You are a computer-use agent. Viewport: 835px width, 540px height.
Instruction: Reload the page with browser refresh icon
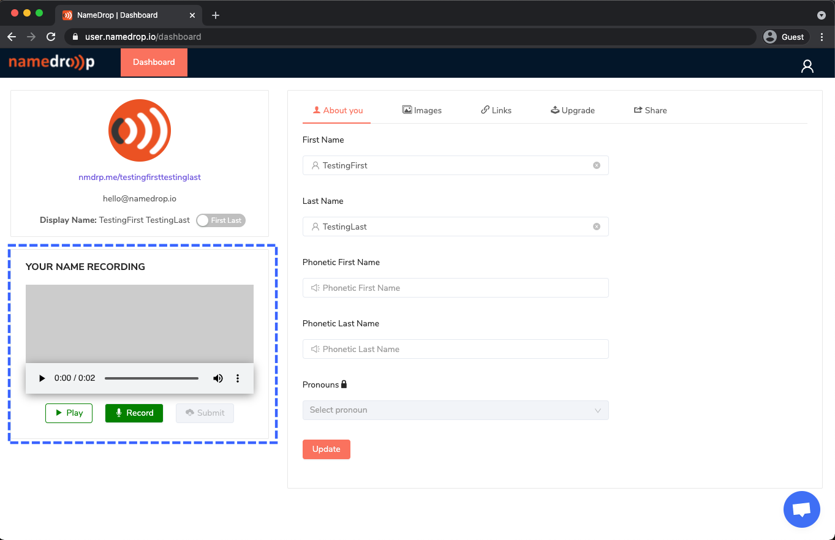pyautogui.click(x=51, y=37)
